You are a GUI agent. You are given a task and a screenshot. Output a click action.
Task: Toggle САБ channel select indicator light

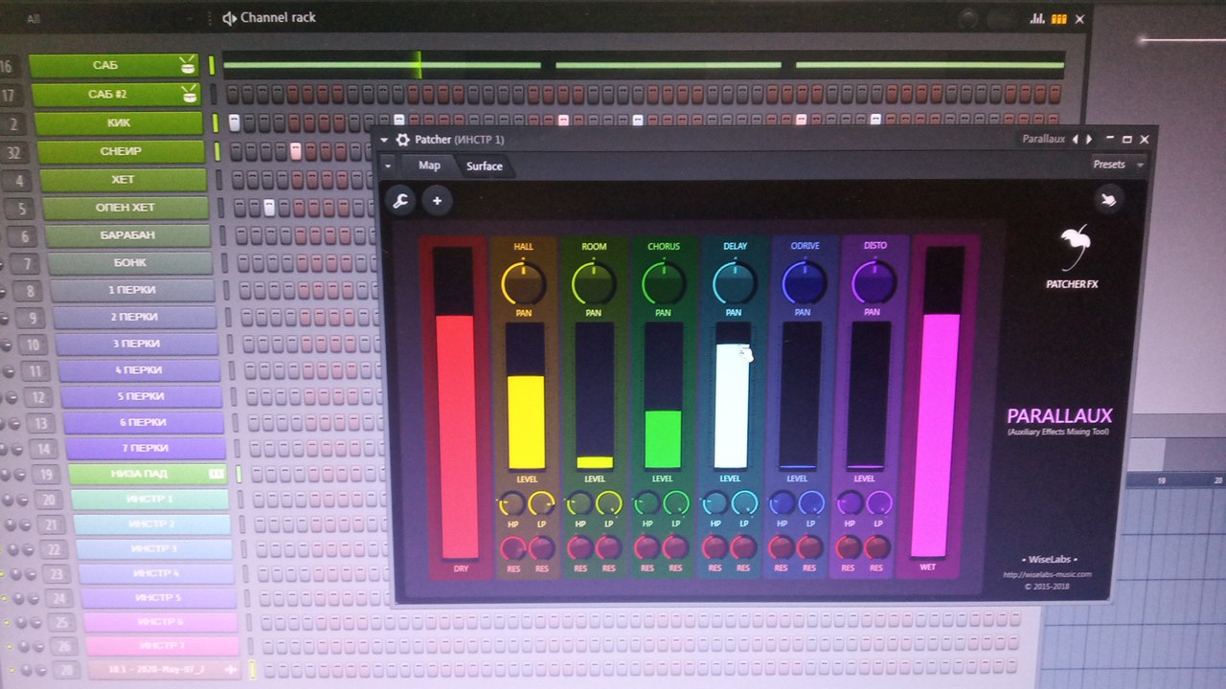(x=212, y=66)
